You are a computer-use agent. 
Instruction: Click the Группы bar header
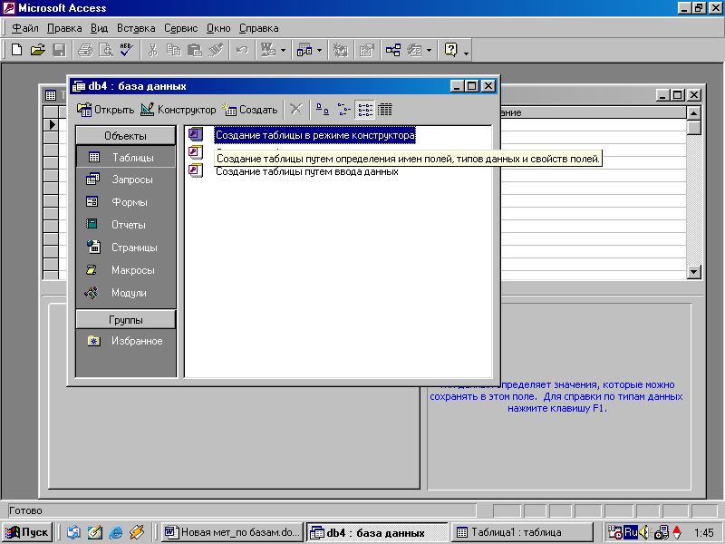125,320
